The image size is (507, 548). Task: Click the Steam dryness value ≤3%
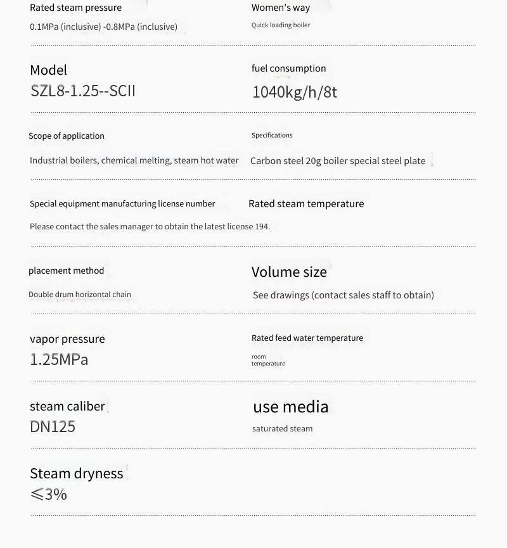coord(48,494)
